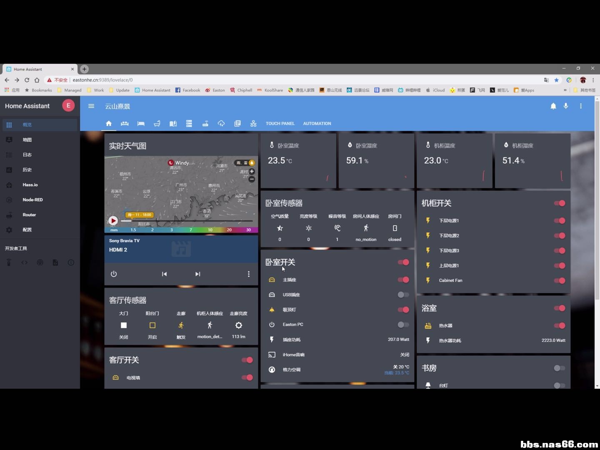Image resolution: width=600 pixels, height=450 pixels.
Task: Activate the microphone voice command icon
Action: pos(566,106)
